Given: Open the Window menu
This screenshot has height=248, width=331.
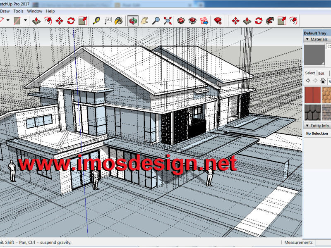Looking at the screenshot, I should tap(35, 11).
